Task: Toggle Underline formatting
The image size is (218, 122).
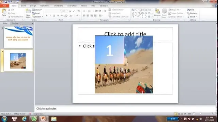Action: [54, 16]
